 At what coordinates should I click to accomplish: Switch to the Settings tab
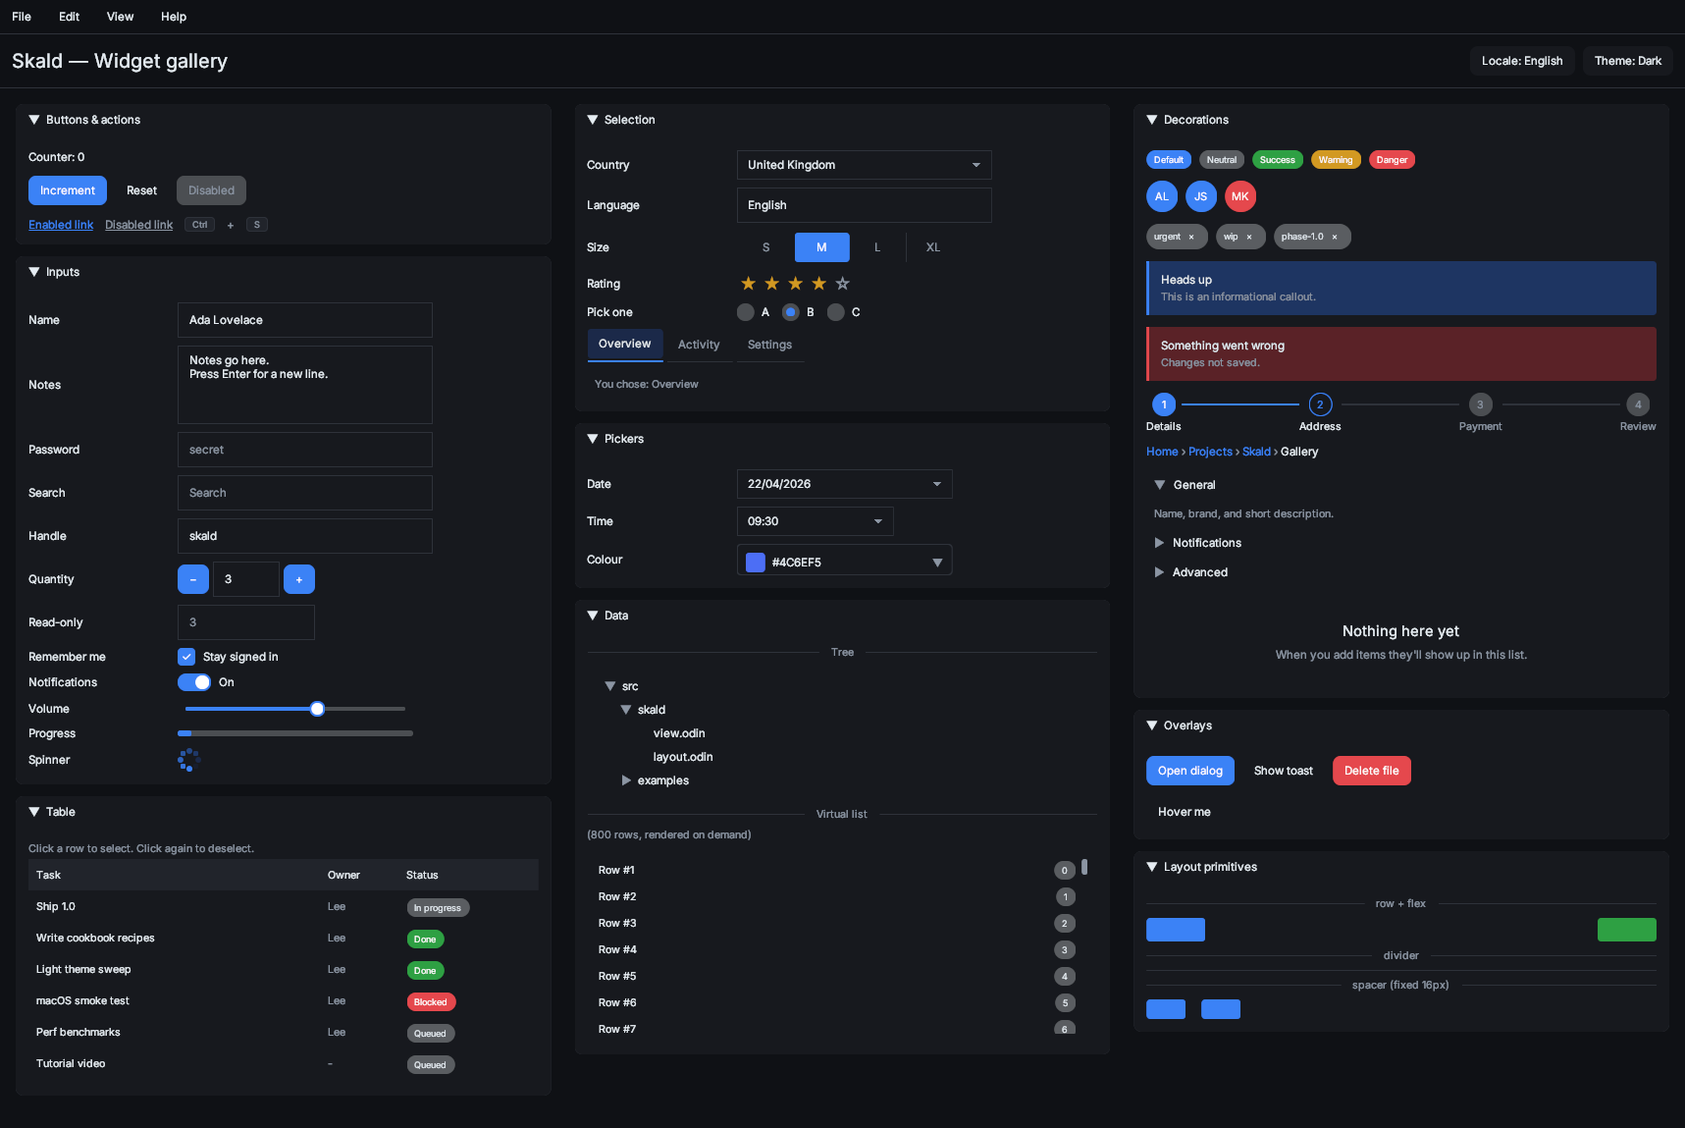[x=769, y=345]
